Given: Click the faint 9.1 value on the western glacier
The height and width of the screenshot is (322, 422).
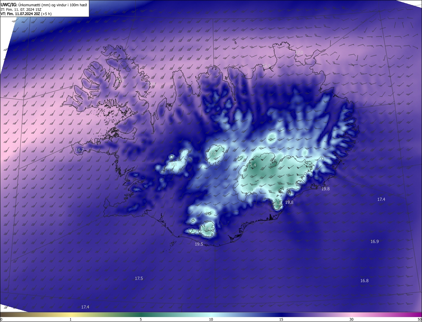Looking at the screenshot, I should click(x=173, y=163).
